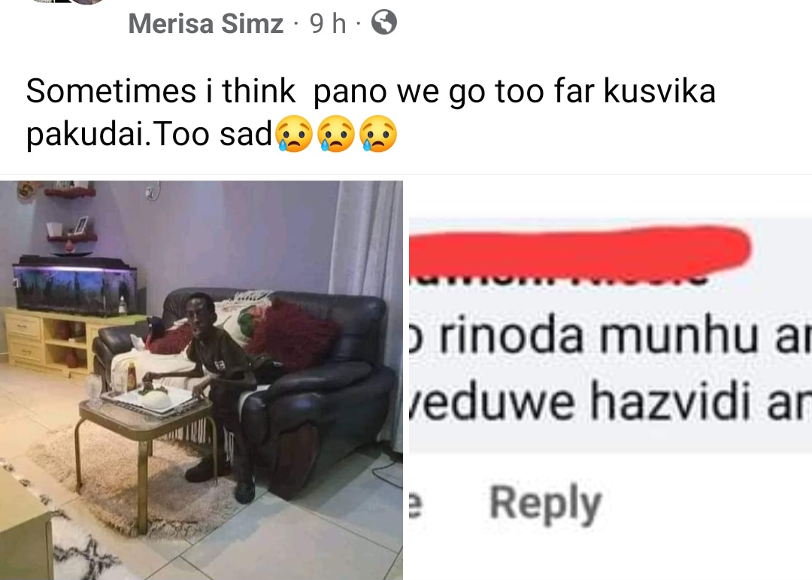The height and width of the screenshot is (580, 812).
Task: Click the 'rinoda munhu' comment line
Action: pyautogui.click(x=611, y=336)
